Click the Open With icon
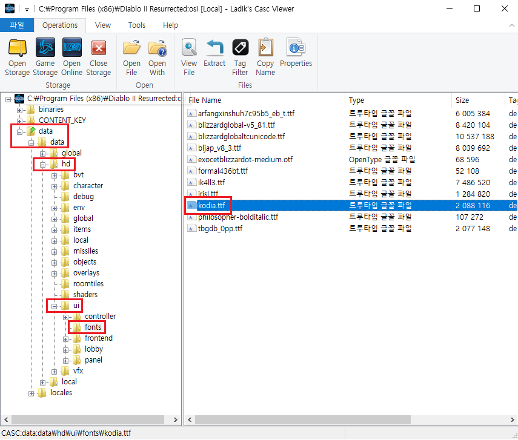 coord(158,48)
